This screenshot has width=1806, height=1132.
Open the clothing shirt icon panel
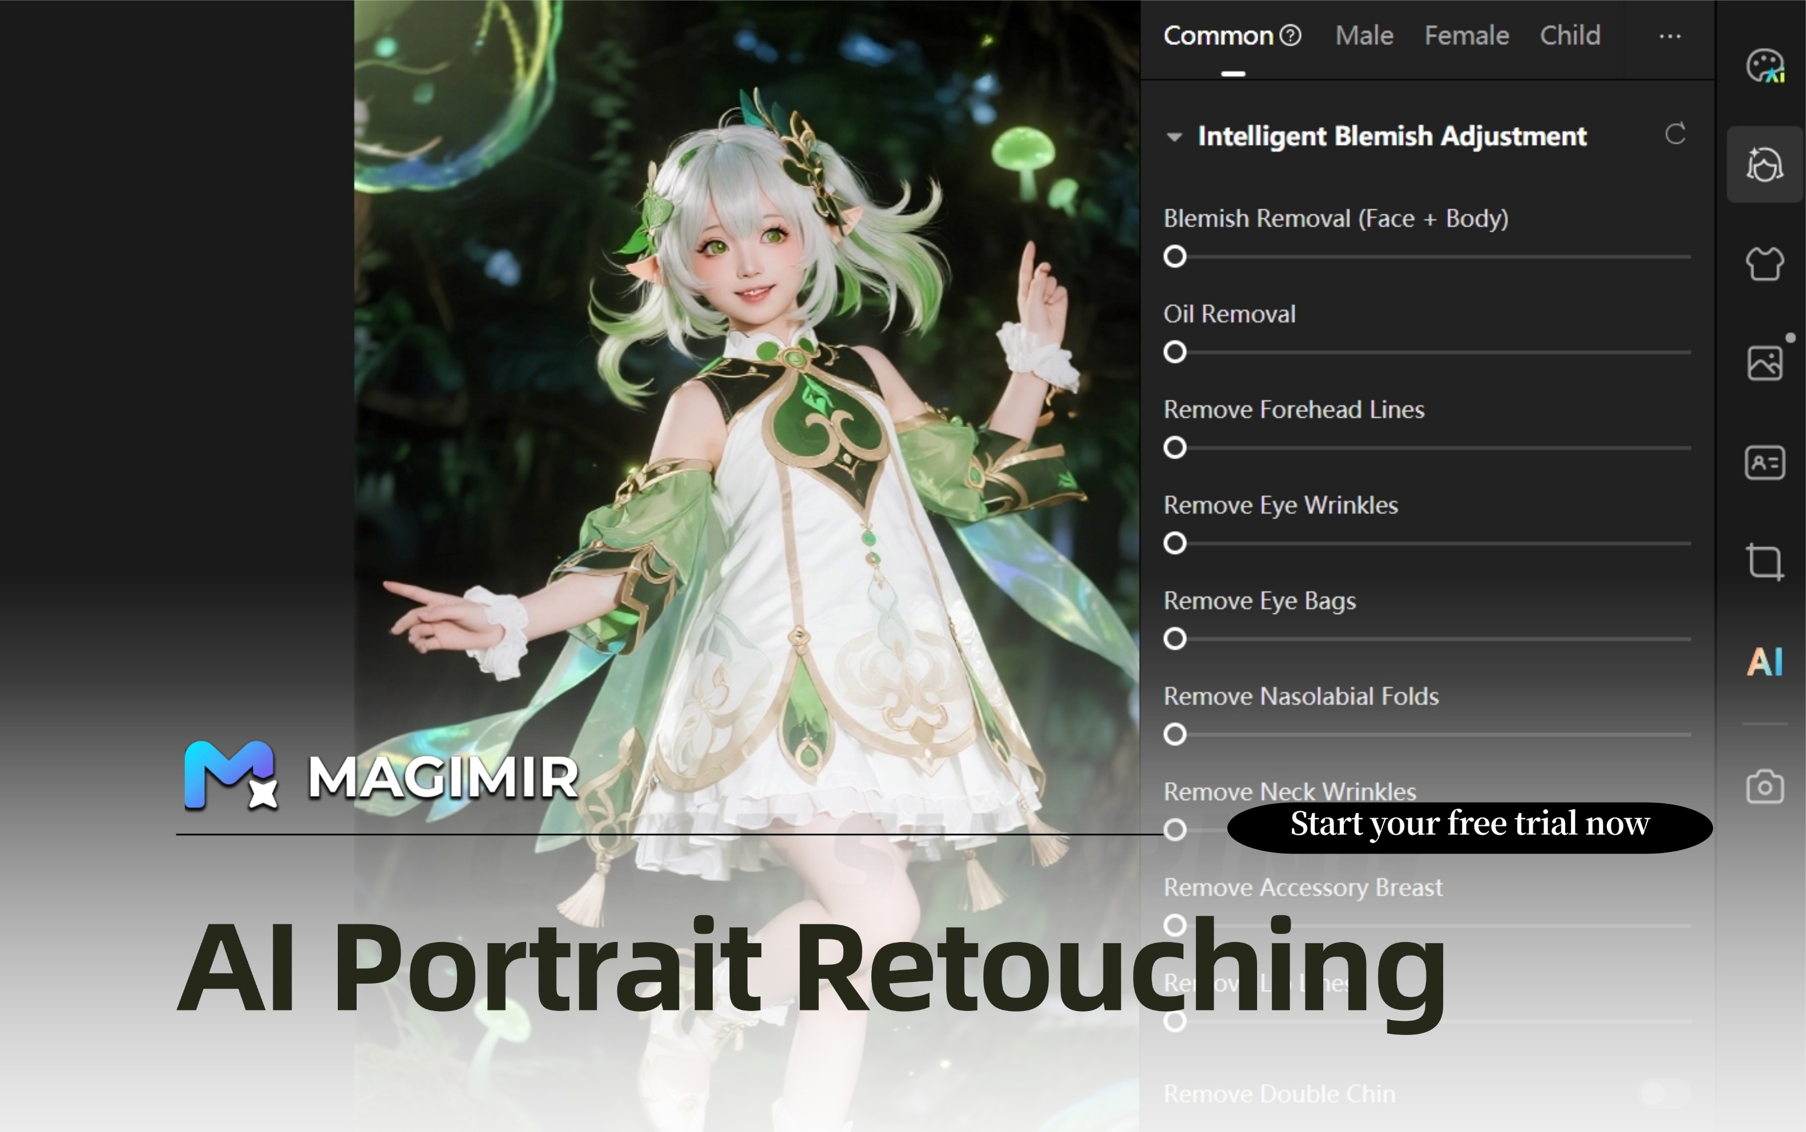[1765, 264]
